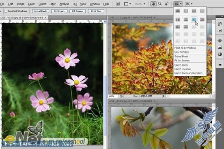This screenshot has height=149, width=224.
Task: Open the 100% zoom level dropdown
Action: click(144, 4)
